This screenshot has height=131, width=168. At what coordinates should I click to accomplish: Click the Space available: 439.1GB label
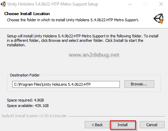(x=28, y=106)
